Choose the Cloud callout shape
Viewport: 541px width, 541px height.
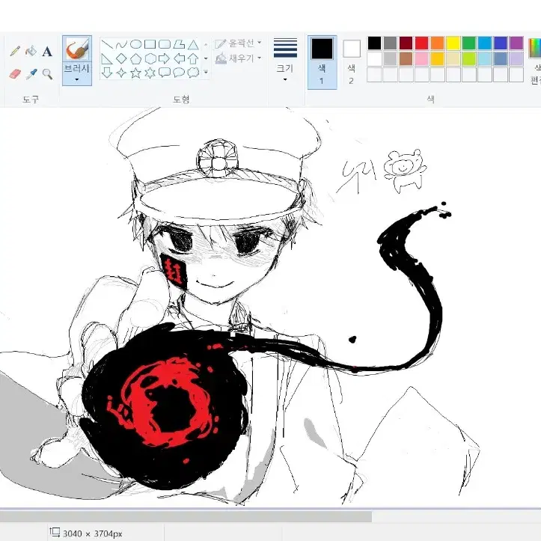coord(193,73)
